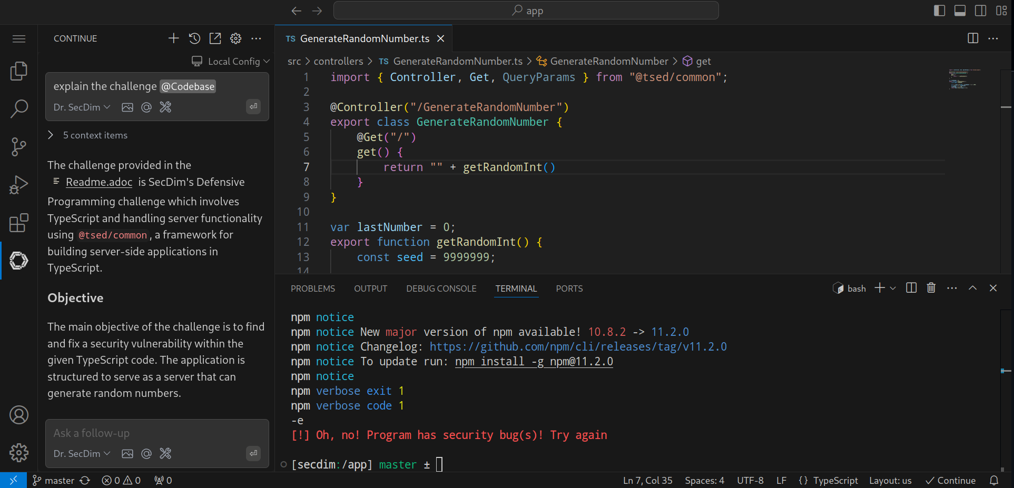This screenshot has height=488, width=1014.
Task: Open the Source Control sidebar icon
Action: [x=18, y=147]
